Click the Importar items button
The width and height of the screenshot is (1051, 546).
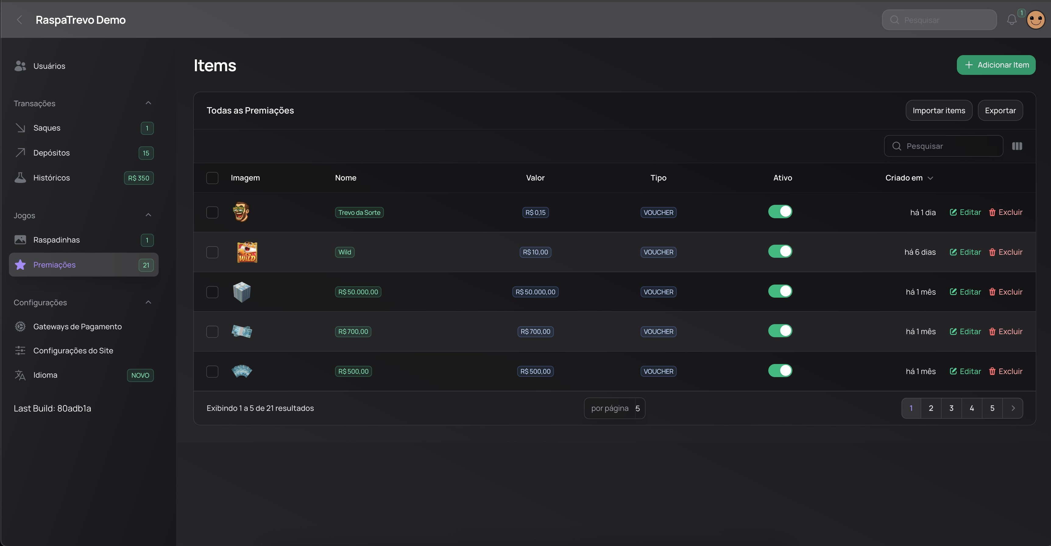pyautogui.click(x=939, y=110)
